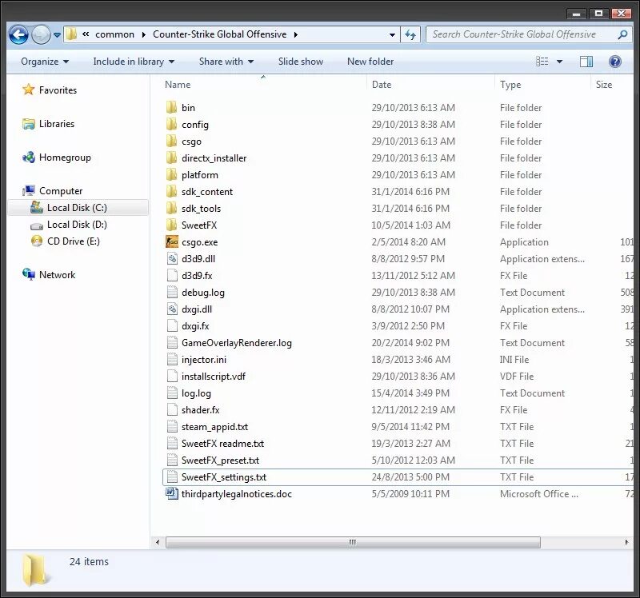Viewport: 640px width, 598px height.
Task: Click the scrollbar left arrow
Action: 158,543
